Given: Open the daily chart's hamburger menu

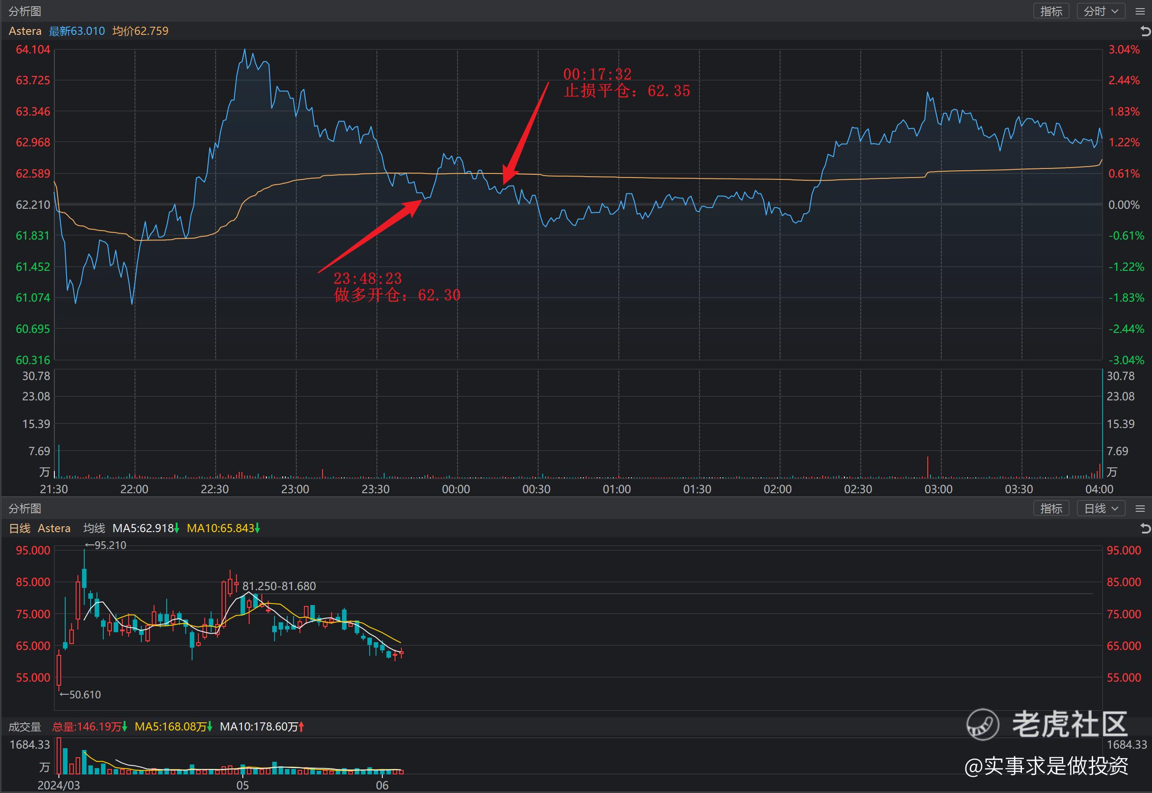Looking at the screenshot, I should (1140, 509).
